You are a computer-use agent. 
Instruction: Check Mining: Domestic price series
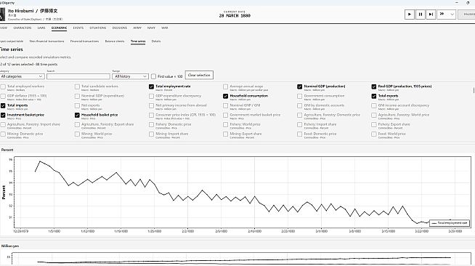[3, 134]
